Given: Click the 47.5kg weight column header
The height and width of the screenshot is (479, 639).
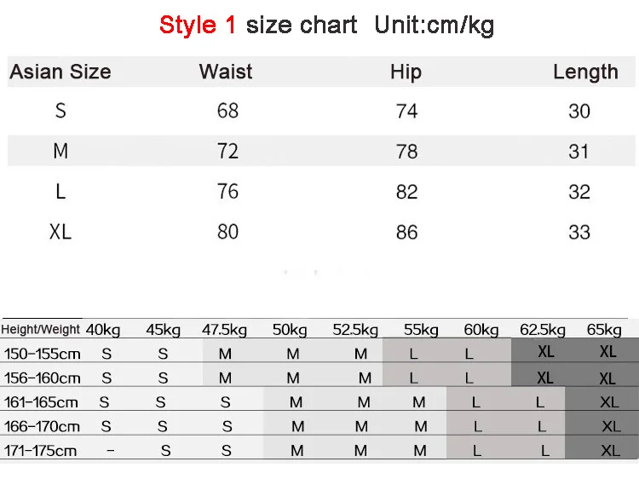Looking at the screenshot, I should tap(225, 330).
